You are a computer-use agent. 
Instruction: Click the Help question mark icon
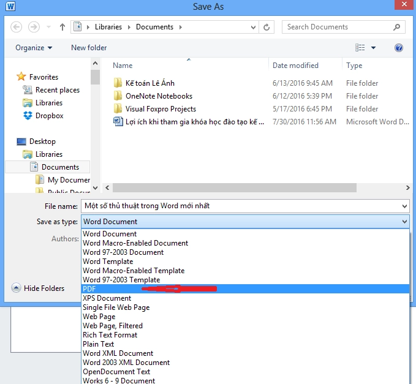coord(398,48)
